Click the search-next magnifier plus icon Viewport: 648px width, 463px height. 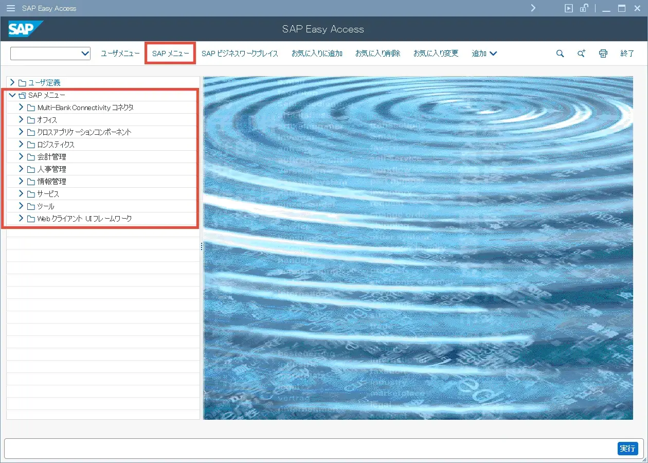click(581, 54)
